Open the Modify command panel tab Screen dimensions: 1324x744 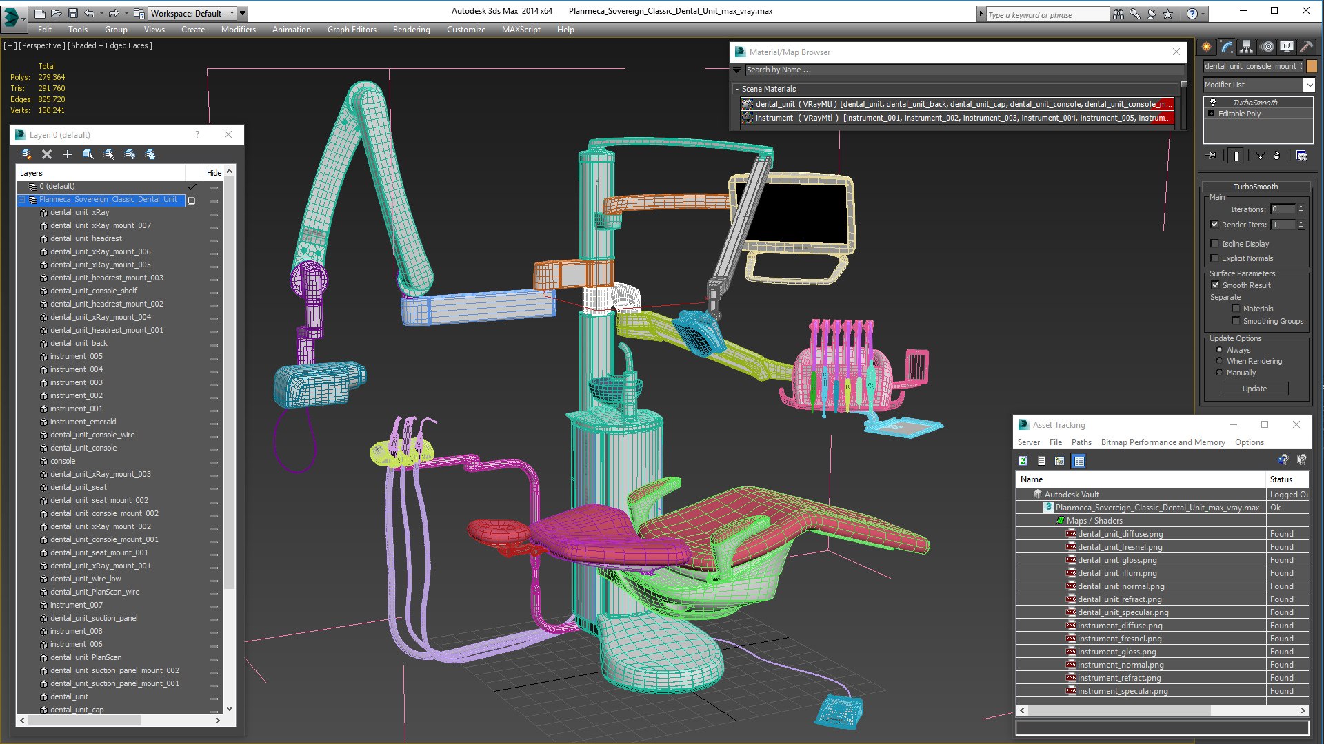click(x=1227, y=47)
